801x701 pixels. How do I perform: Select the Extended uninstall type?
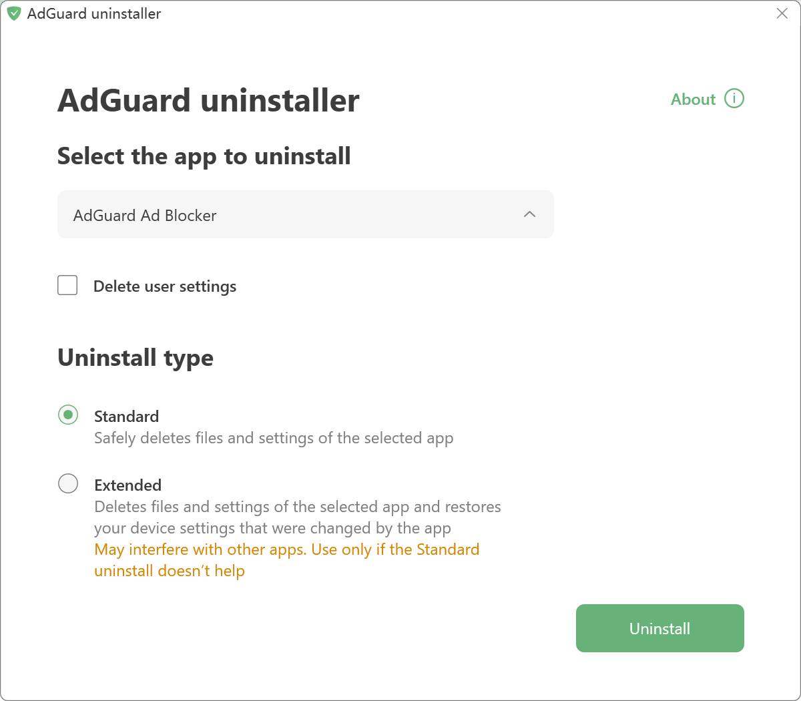click(x=68, y=483)
